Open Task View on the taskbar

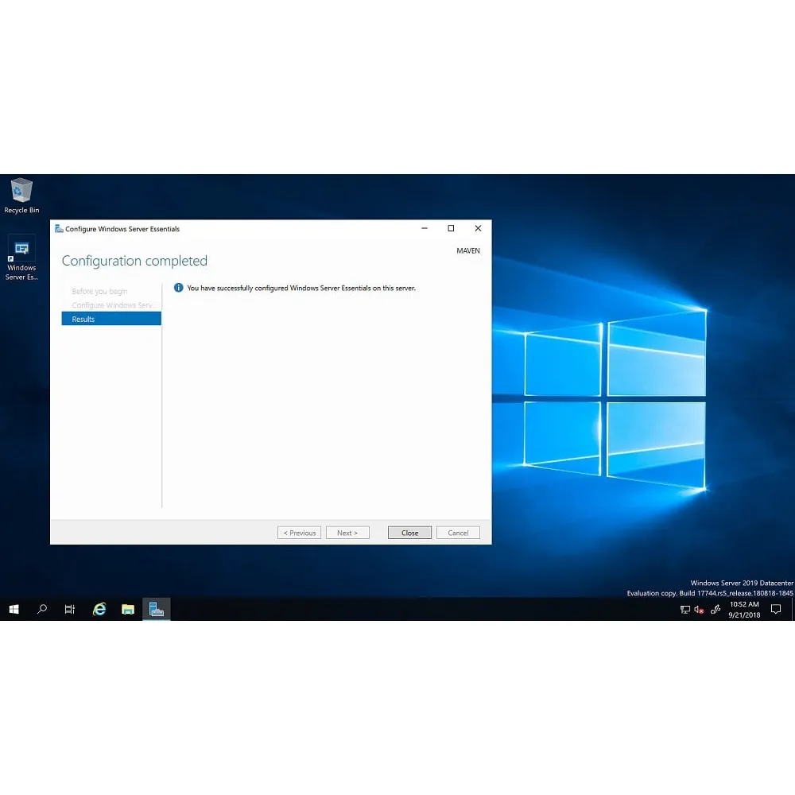tap(70, 609)
